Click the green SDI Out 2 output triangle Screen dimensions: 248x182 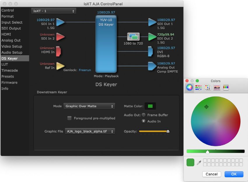point(152,37)
